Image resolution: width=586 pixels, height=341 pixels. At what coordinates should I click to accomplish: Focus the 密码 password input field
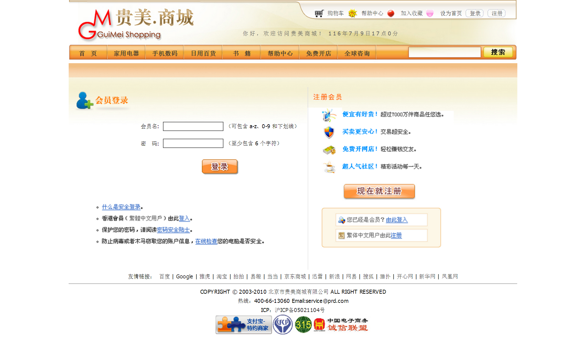coord(193,143)
